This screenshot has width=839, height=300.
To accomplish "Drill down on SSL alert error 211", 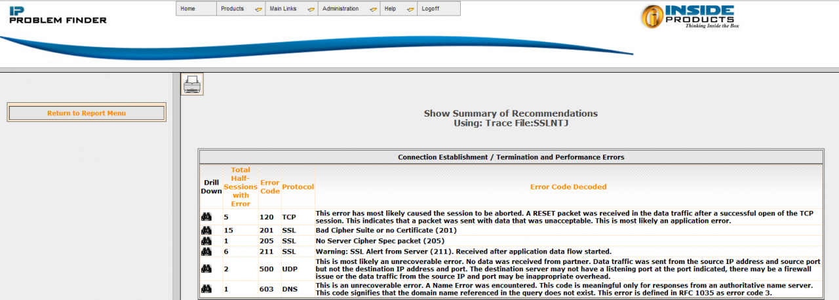I will tap(206, 251).
